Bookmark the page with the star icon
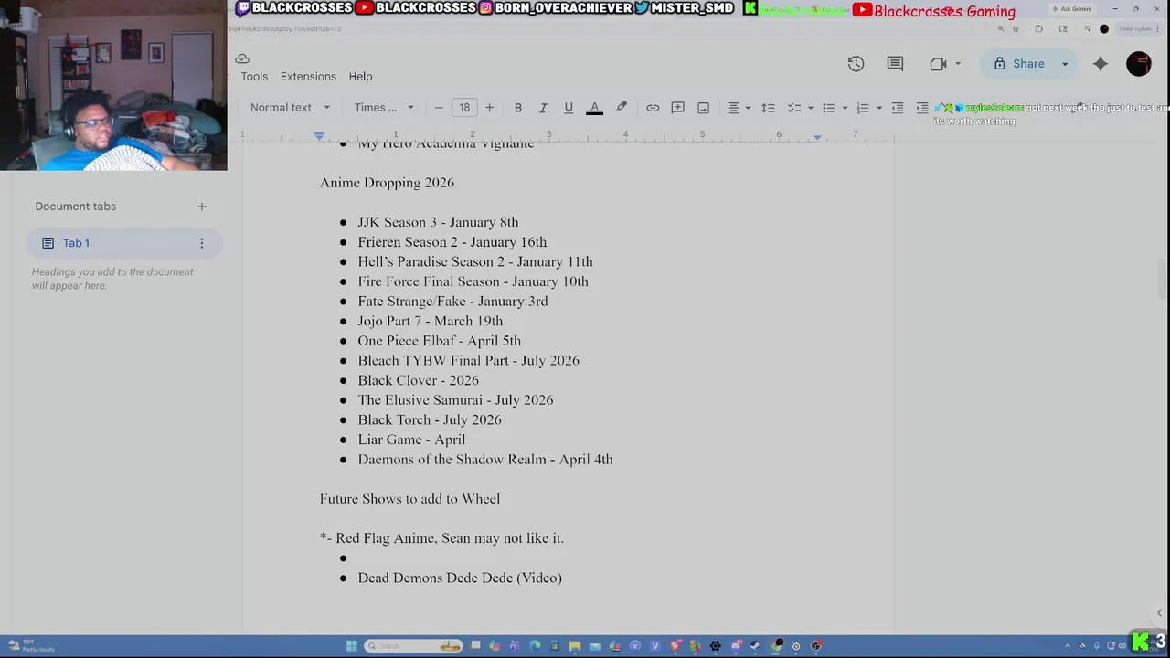 tap(1016, 29)
